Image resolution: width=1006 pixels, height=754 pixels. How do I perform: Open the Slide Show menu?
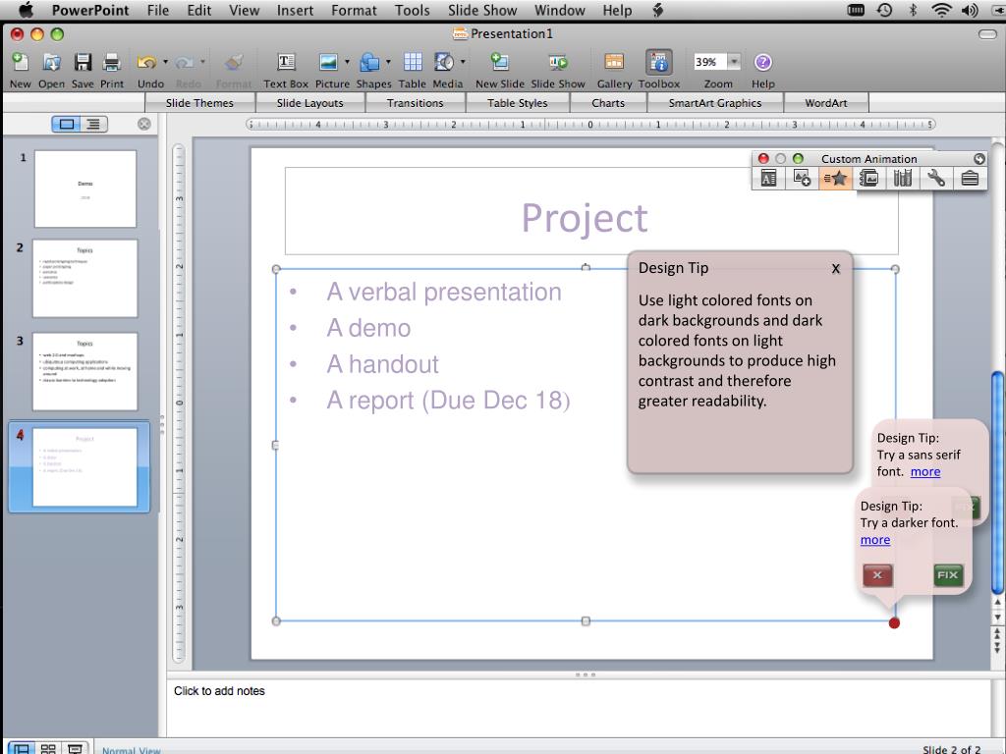(x=482, y=10)
